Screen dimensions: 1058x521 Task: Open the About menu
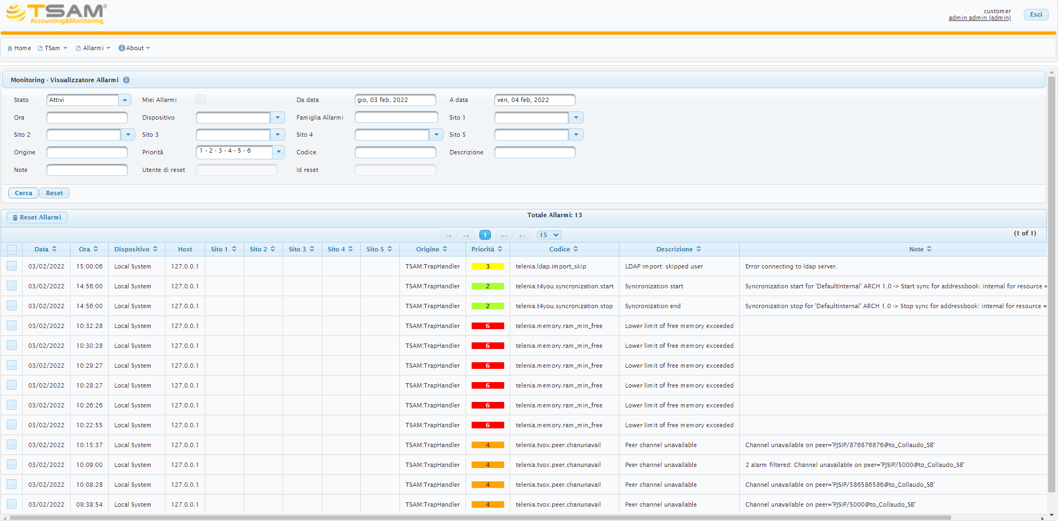coord(135,48)
